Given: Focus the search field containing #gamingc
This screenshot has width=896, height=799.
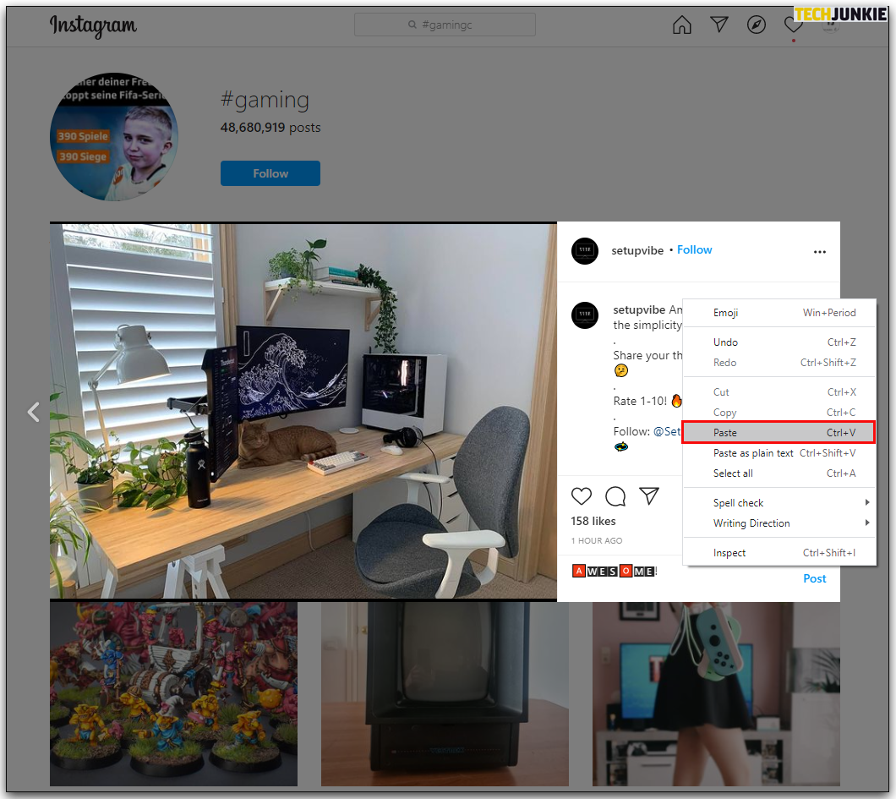Looking at the screenshot, I should click(445, 25).
